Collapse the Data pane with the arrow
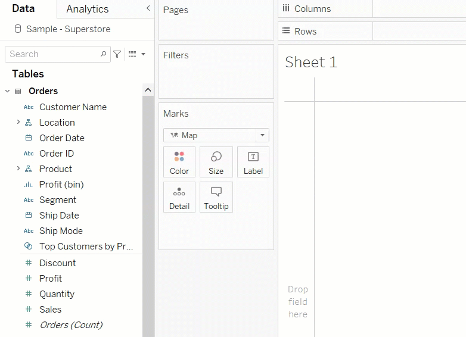Screen dimensions: 466x337 (x=148, y=8)
